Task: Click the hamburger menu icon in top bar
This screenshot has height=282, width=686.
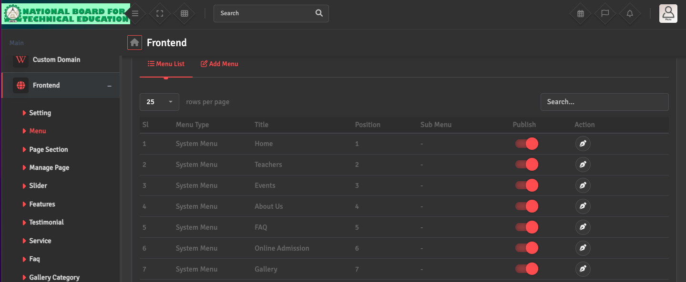Action: (x=135, y=13)
